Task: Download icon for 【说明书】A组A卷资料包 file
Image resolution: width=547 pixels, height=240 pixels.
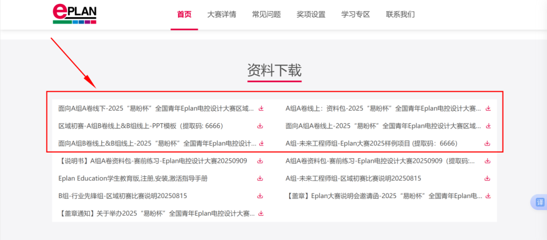Action: pyautogui.click(x=260, y=161)
